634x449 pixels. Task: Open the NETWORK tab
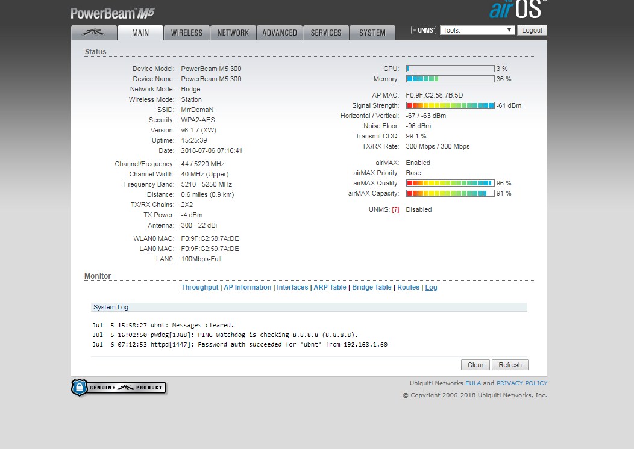coord(233,33)
